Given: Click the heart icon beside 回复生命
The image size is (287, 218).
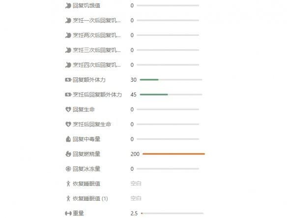Looking at the screenshot, I should [68, 109].
